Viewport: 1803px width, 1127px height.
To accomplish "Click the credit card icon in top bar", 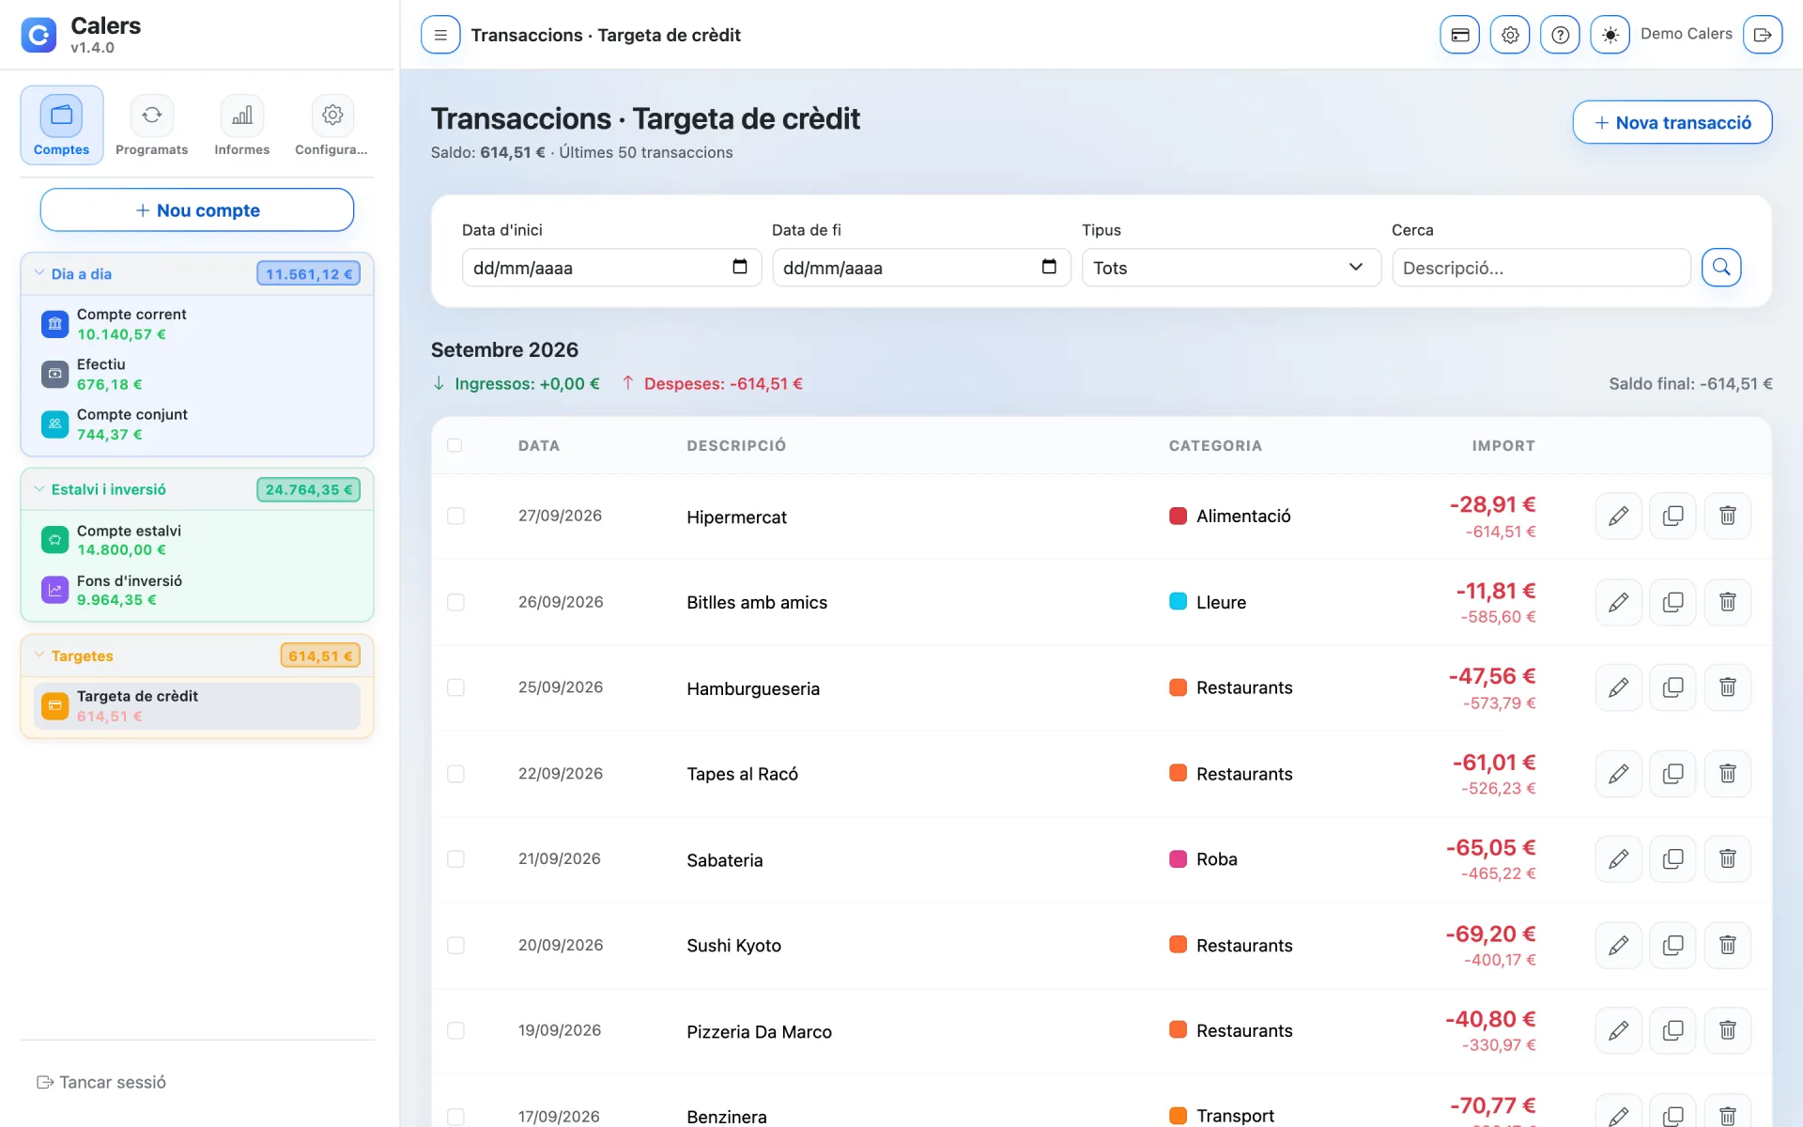I will pos(1459,35).
